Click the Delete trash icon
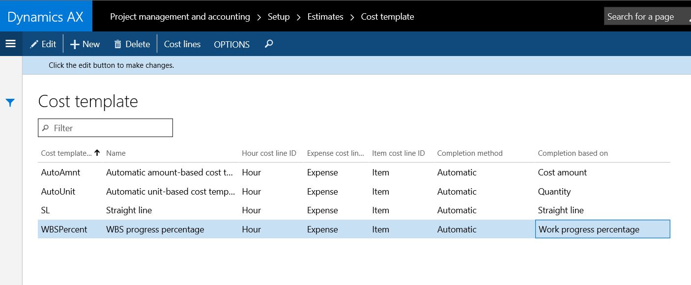Image resolution: width=691 pixels, height=285 pixels. coord(117,44)
